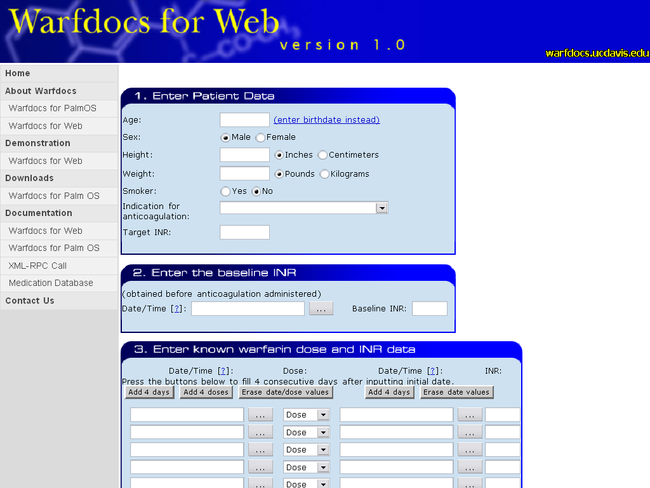This screenshot has height=488, width=650.
Task: Open dose Date/Time help link
Action: [x=224, y=371]
